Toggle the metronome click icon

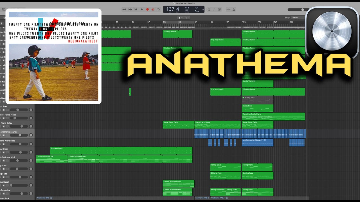234,9
